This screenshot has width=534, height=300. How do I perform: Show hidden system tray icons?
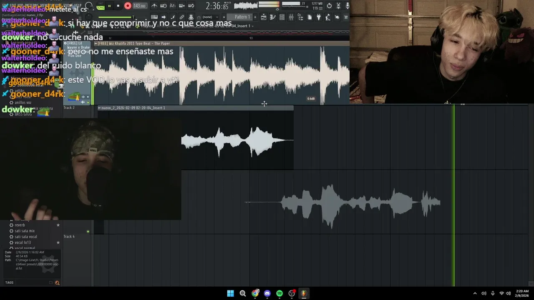[x=475, y=293]
